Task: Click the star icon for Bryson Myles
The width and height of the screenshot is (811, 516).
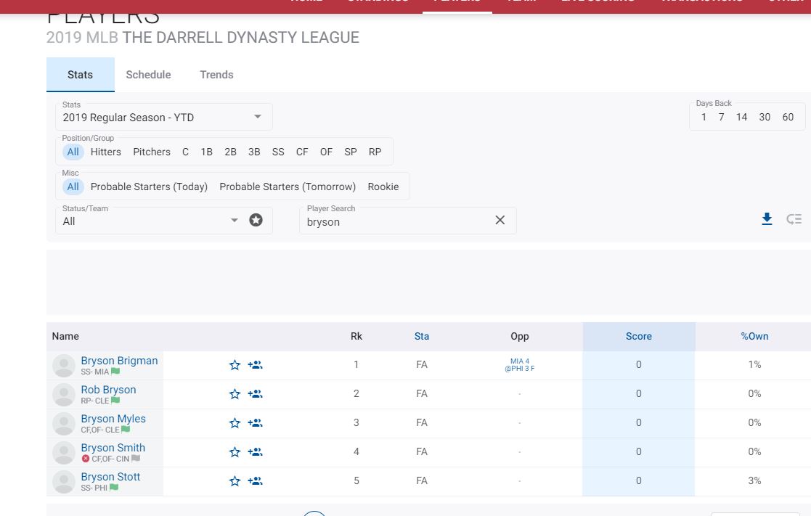Action: (235, 423)
